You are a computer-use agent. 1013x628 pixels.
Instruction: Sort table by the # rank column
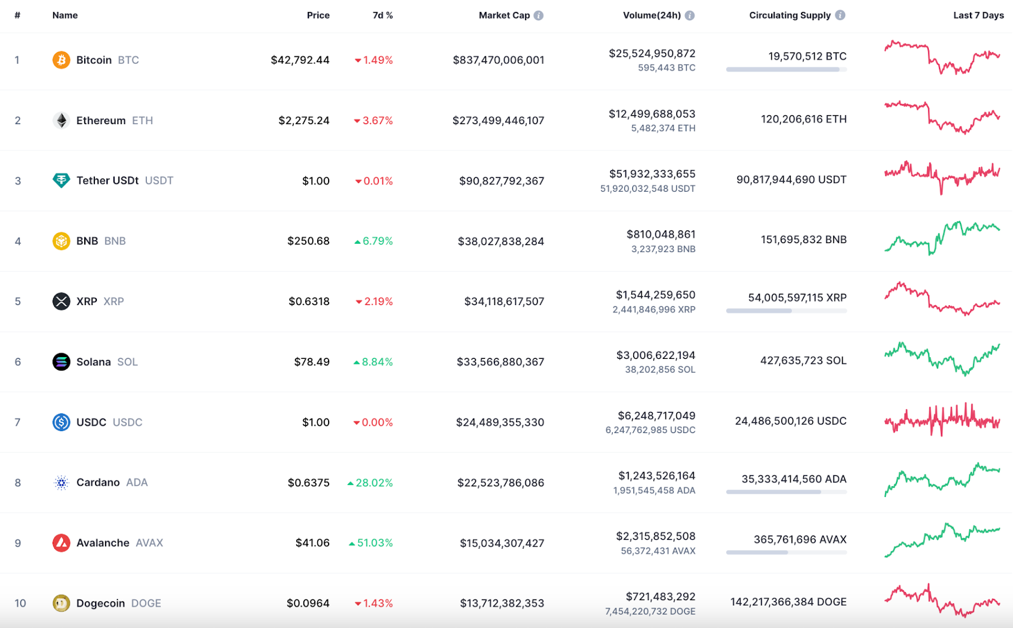click(18, 15)
